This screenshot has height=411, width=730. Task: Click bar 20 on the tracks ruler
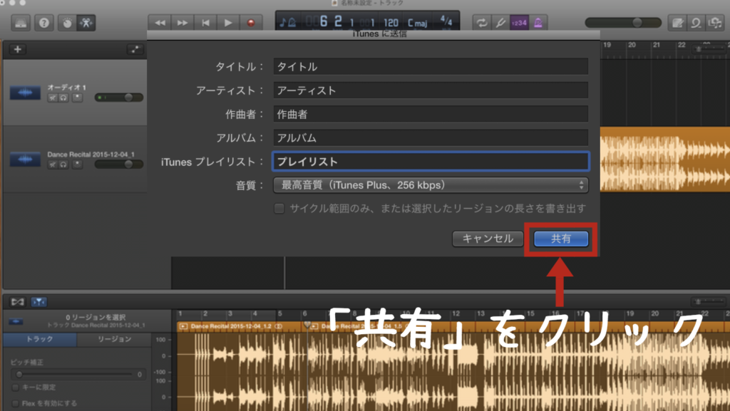tap(632, 45)
